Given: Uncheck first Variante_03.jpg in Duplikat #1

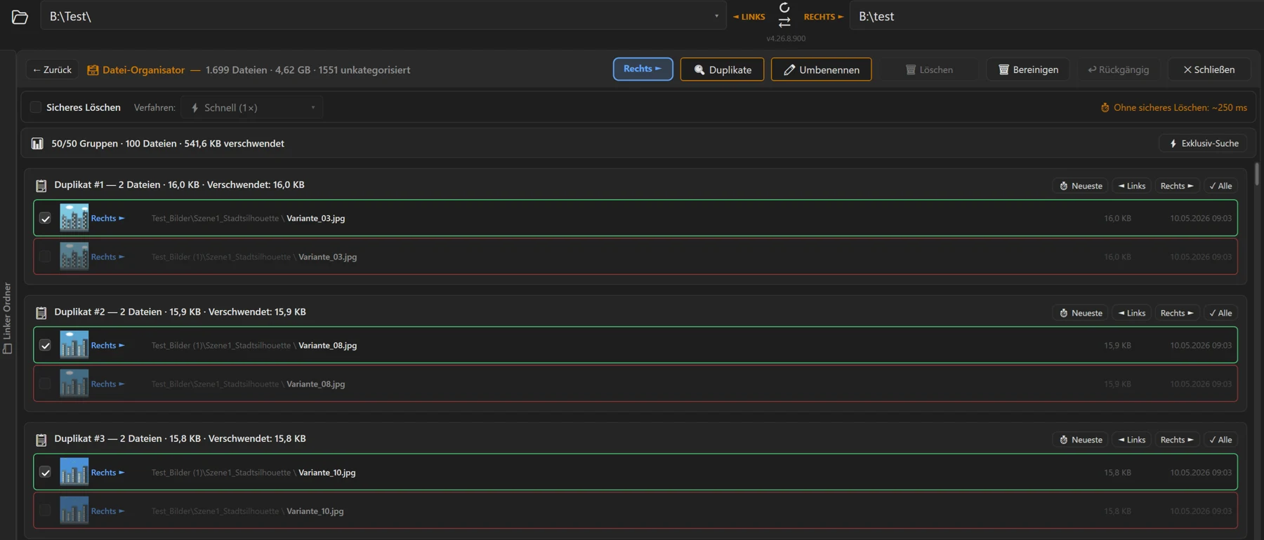Looking at the screenshot, I should 45,219.
